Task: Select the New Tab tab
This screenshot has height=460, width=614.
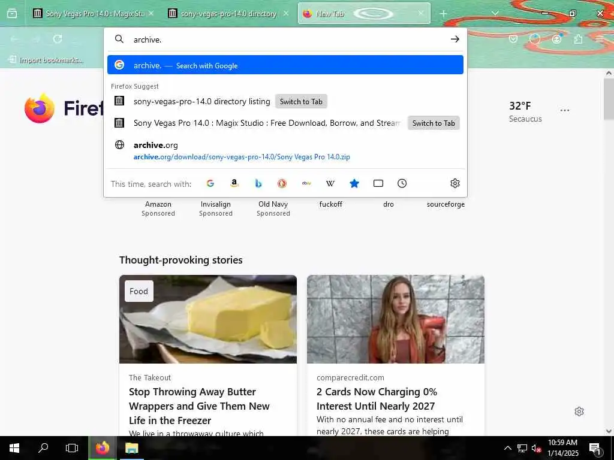Action: coord(364,14)
